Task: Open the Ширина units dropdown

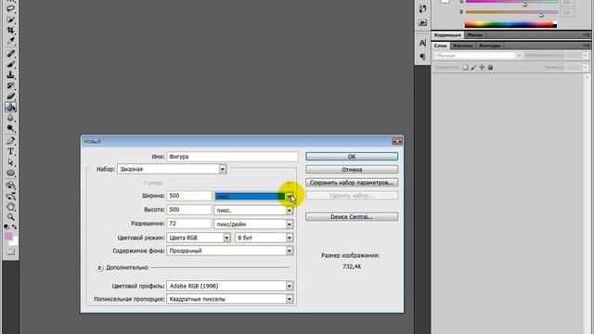Action: tap(290, 196)
